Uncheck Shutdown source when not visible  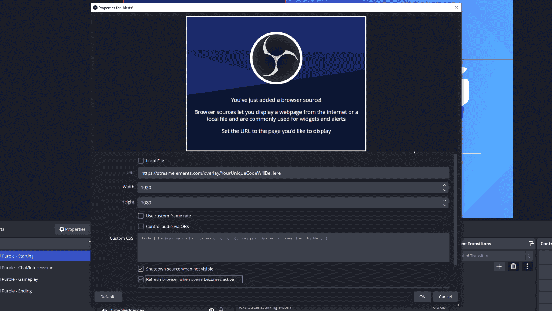141,269
